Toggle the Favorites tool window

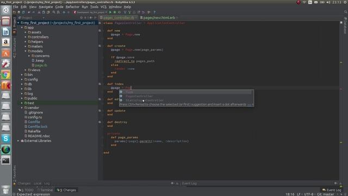[x=15, y=175]
